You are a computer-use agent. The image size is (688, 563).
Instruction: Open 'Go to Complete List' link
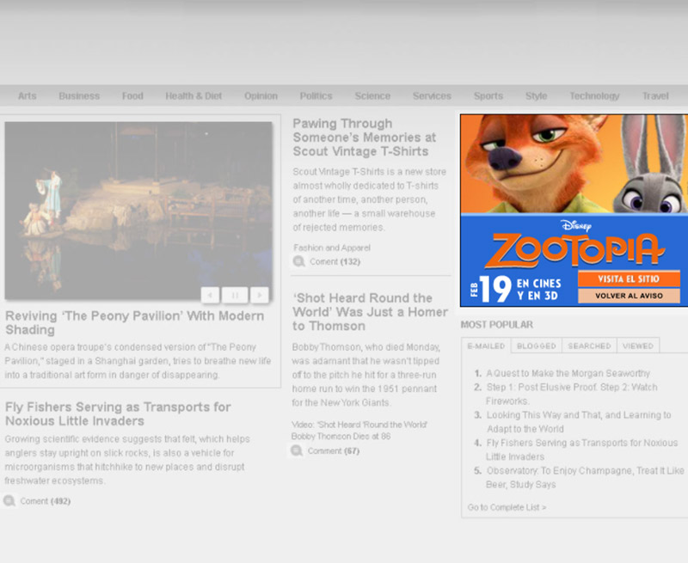(x=507, y=507)
